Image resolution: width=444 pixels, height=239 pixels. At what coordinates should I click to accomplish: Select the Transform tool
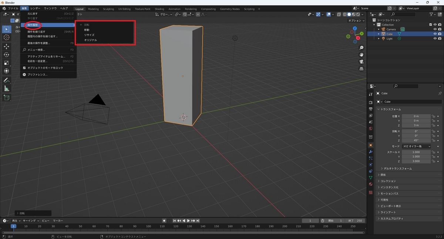[7, 71]
